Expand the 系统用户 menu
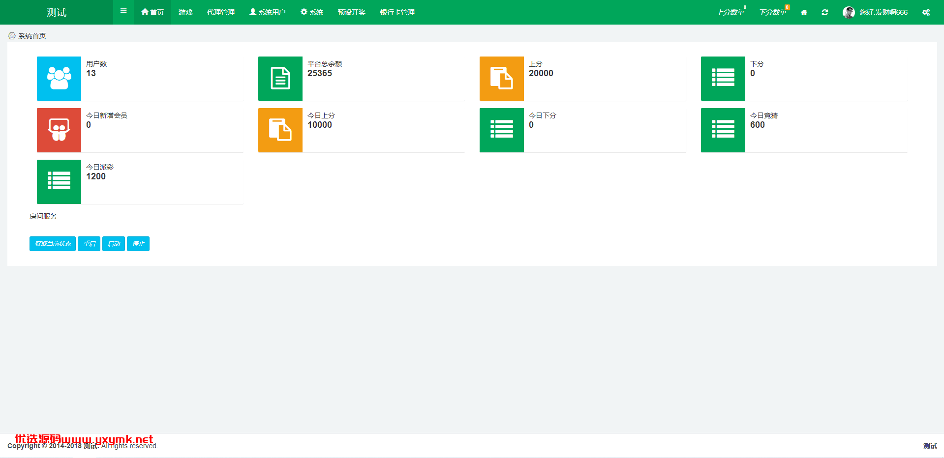 [x=268, y=12]
